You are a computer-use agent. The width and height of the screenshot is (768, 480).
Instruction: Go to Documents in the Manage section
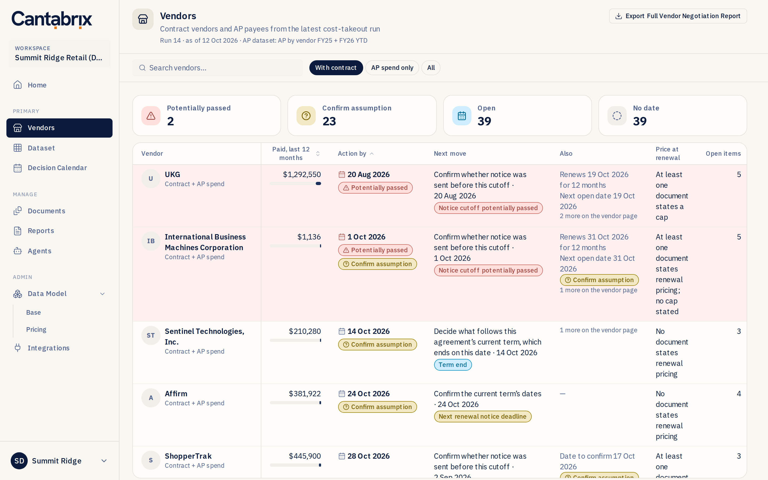[x=59, y=211]
